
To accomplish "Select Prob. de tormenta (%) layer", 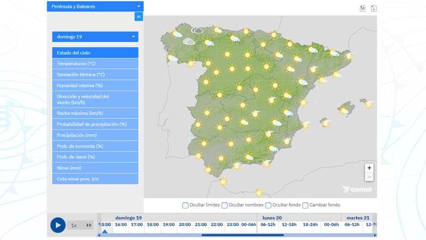I will (95, 146).
